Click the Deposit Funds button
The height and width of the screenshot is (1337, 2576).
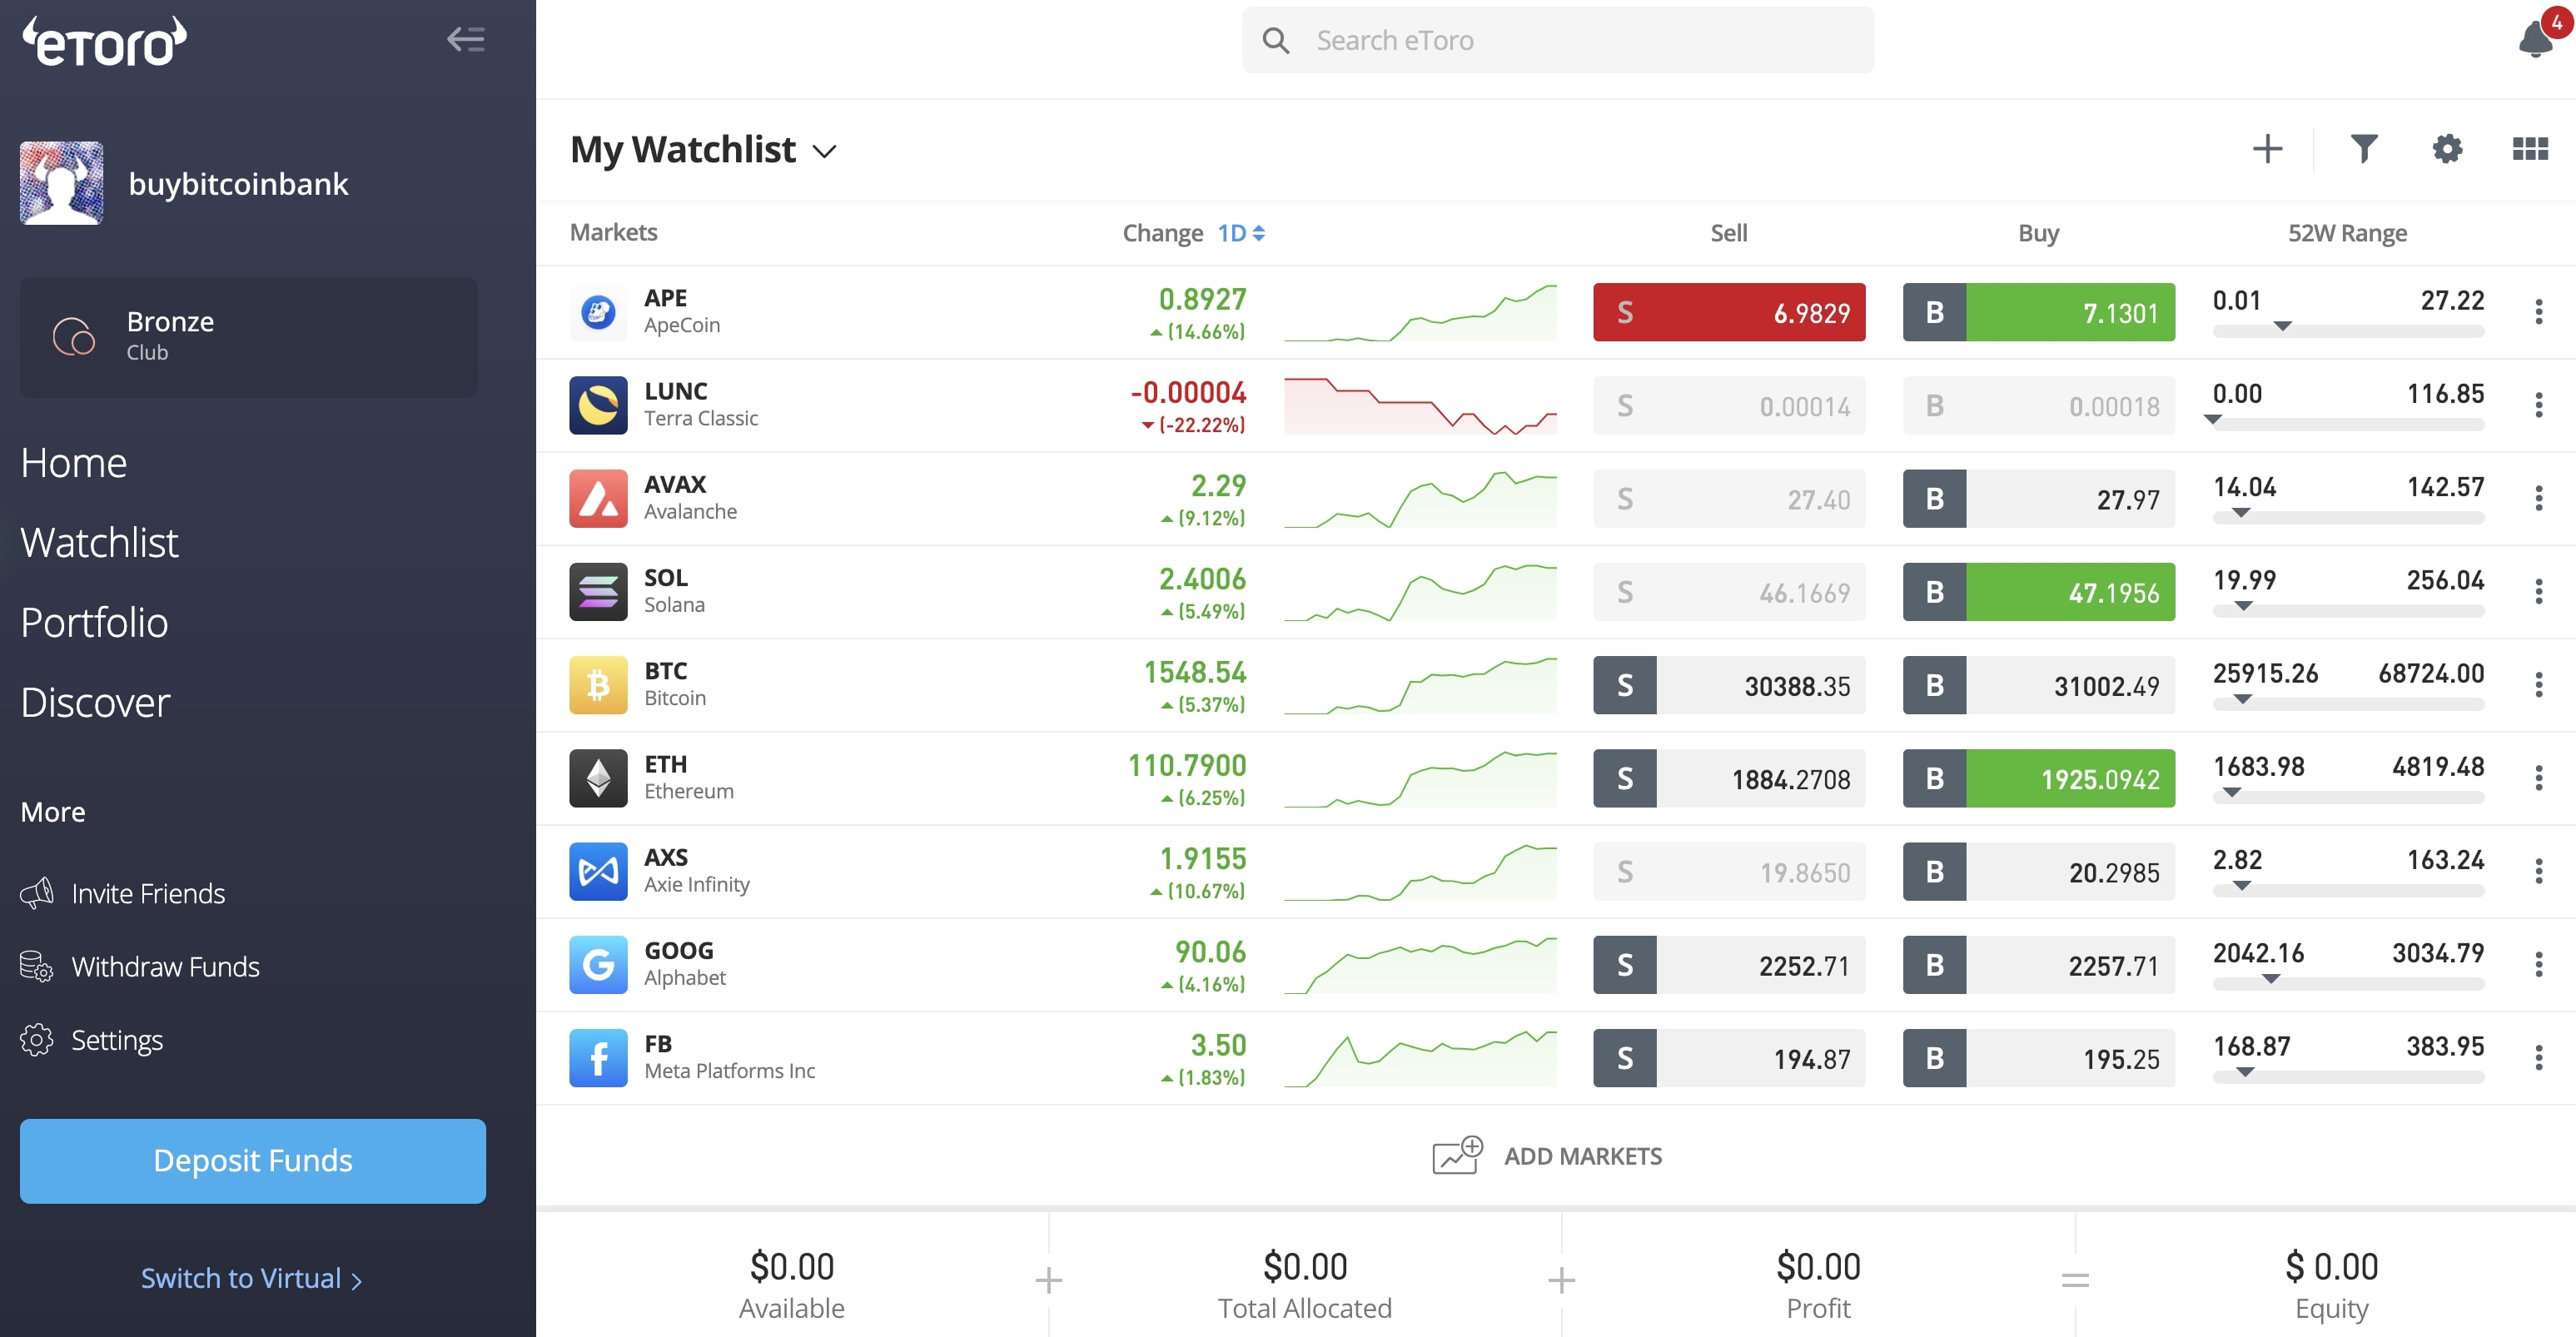pyautogui.click(x=253, y=1161)
